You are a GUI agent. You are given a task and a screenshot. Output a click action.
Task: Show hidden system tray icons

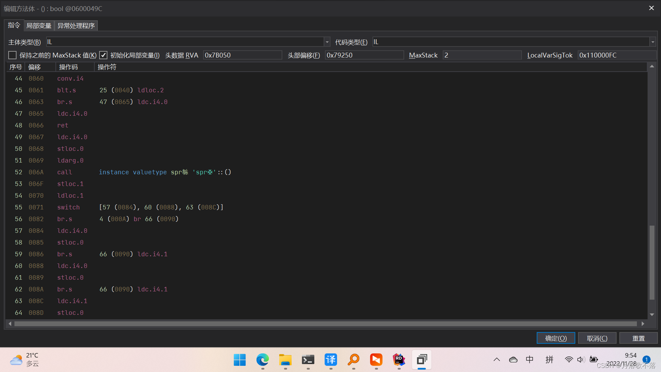click(496, 360)
